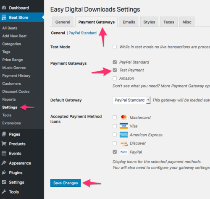The image size is (210, 199).
Task: Check the American Express icon checkbox
Action: (115, 135)
